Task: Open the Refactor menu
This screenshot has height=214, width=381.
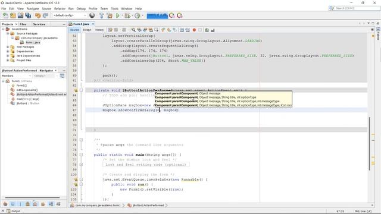Action: click(60, 8)
